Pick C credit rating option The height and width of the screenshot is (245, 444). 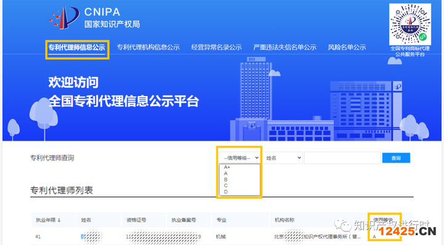click(x=226, y=186)
